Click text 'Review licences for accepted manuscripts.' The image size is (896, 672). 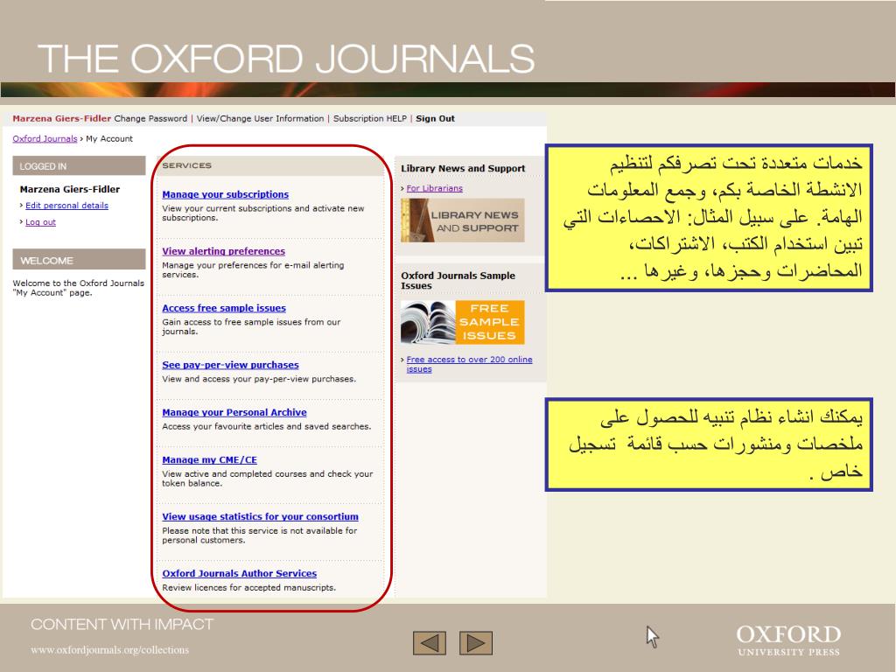click(x=249, y=587)
